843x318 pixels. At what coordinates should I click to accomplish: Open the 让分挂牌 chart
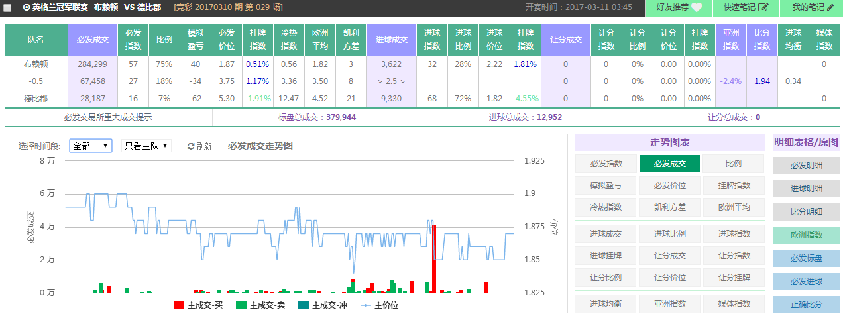pyautogui.click(x=734, y=277)
